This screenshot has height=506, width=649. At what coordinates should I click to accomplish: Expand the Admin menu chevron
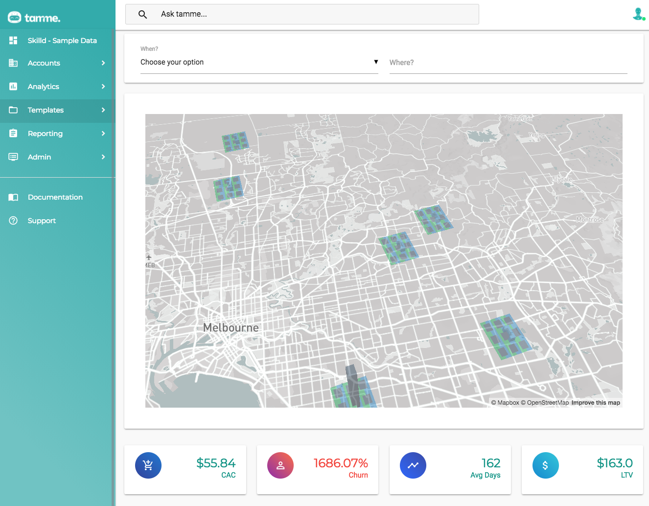[103, 157]
